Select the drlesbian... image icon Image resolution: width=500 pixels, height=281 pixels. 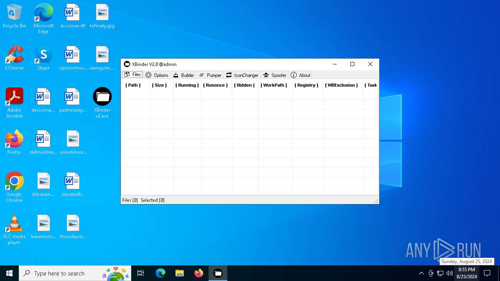tap(43, 185)
